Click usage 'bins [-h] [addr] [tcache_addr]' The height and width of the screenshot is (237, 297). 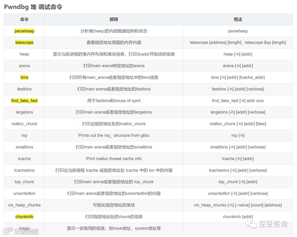238,77
